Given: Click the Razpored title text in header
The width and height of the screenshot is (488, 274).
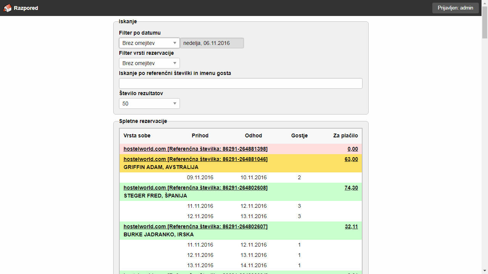Looking at the screenshot, I should tap(26, 8).
